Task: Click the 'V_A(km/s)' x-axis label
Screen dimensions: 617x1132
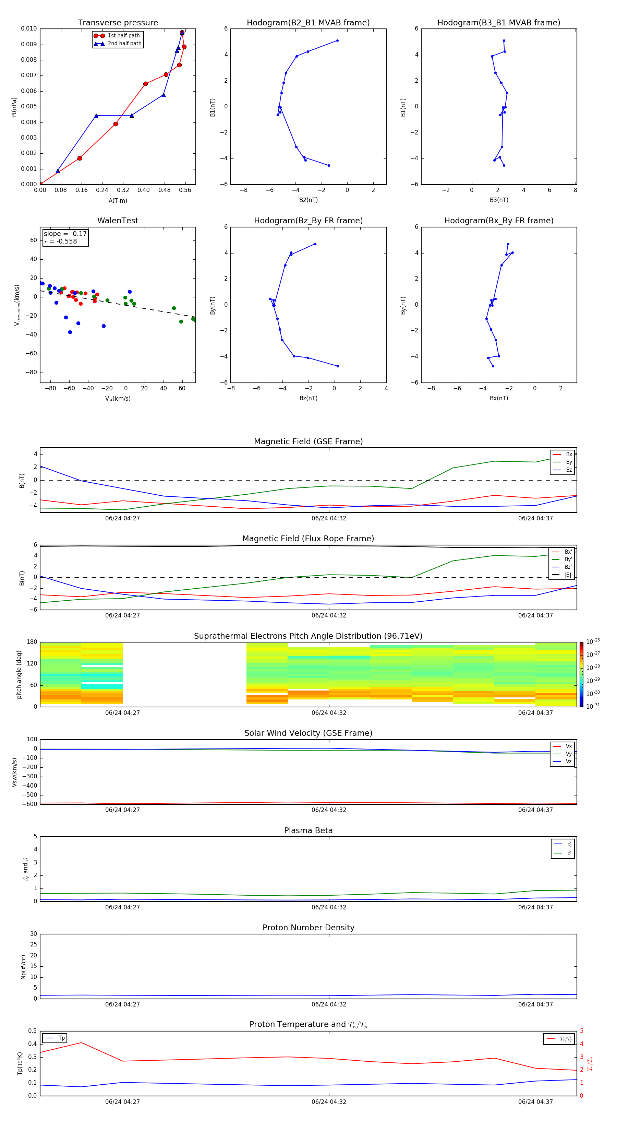Action: pos(118,399)
